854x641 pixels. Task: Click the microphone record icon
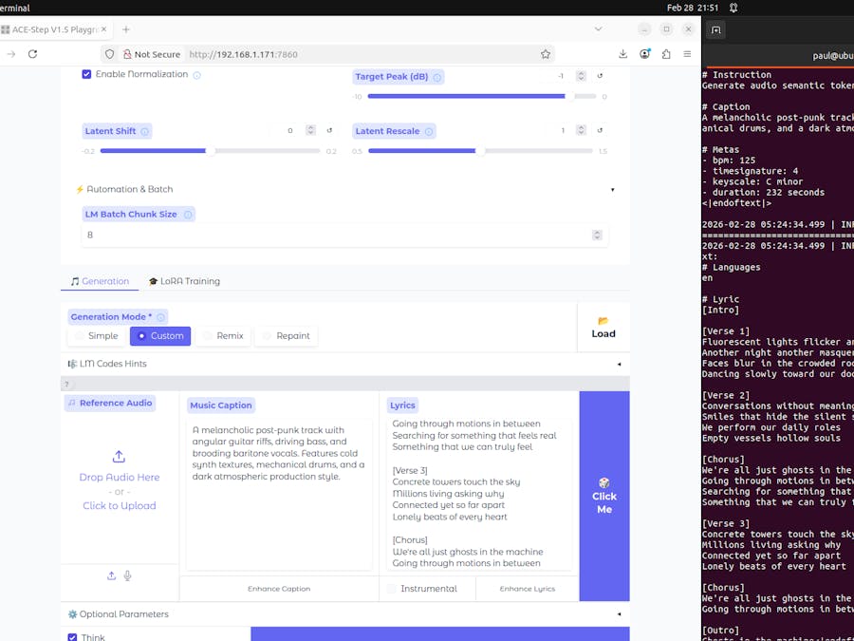127,575
